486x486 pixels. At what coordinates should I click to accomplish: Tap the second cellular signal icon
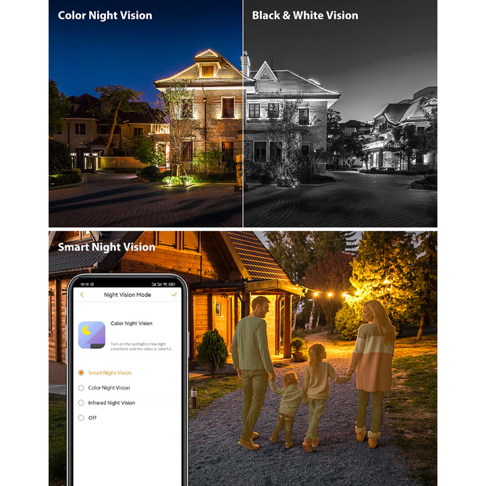pyautogui.click(x=159, y=284)
